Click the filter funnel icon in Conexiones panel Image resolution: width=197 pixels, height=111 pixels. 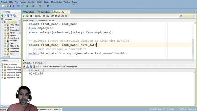click(x=11, y=15)
